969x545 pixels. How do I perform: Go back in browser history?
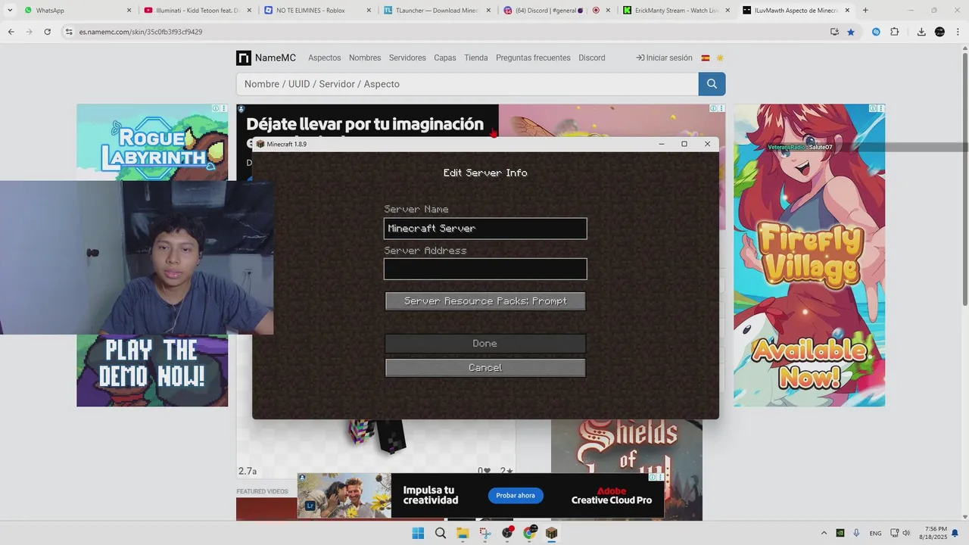tap(11, 32)
